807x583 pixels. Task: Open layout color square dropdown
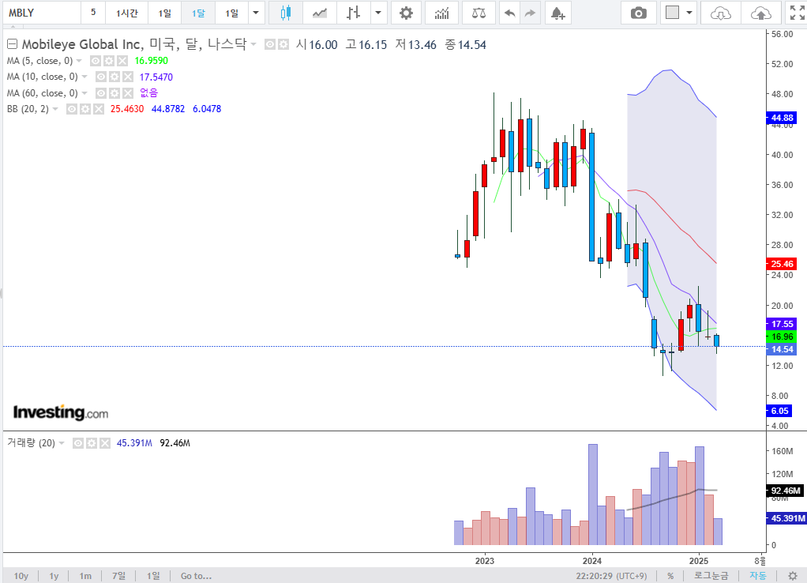pos(689,13)
